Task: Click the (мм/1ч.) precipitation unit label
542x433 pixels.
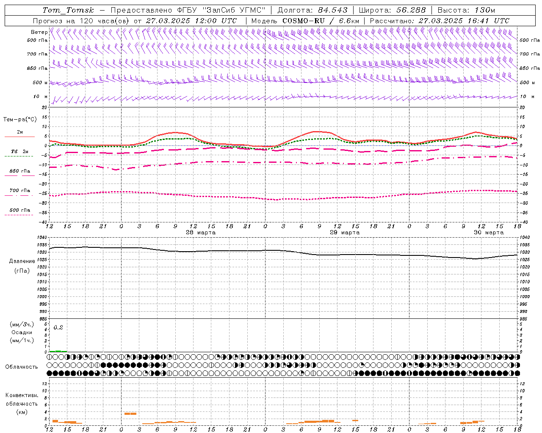Action: pos(22,340)
